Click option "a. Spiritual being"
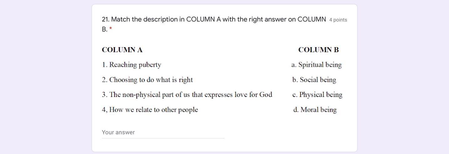This screenshot has height=154, width=449. 317,65
